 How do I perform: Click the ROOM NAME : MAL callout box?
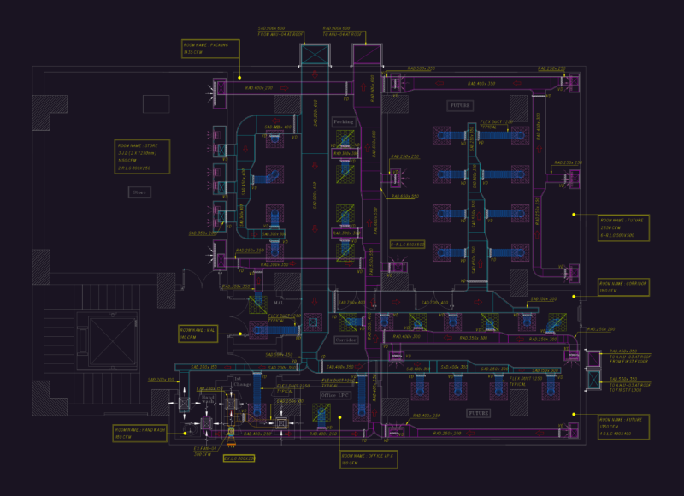tap(198, 334)
